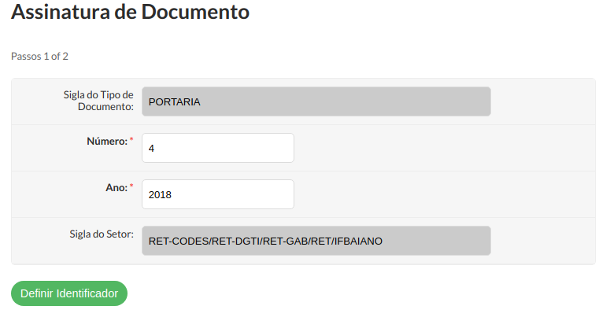The height and width of the screenshot is (317, 610).
Task: Click the PORTARIA text
Action: (174, 101)
